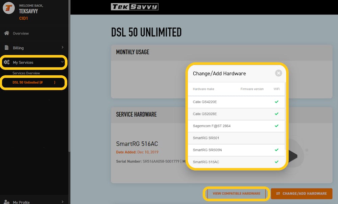
Task: Select DSL 50 Unlimited in sidebar
Action: pos(33,82)
